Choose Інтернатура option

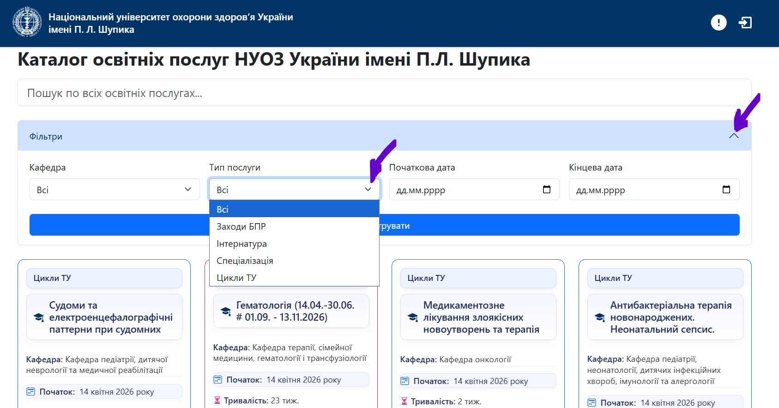(242, 244)
